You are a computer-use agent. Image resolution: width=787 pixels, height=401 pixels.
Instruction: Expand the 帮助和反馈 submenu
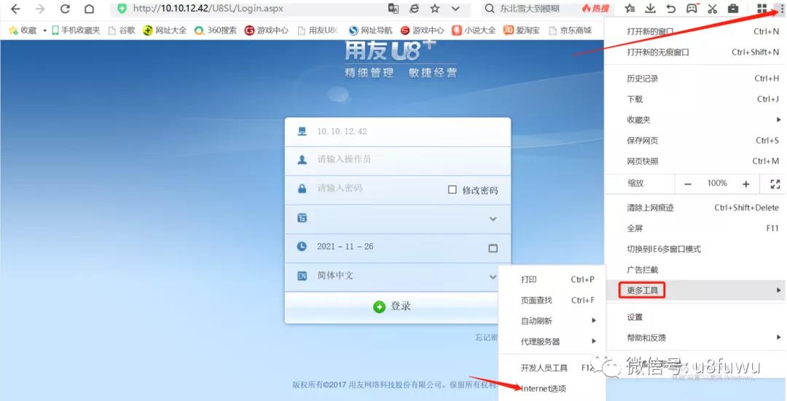[695, 338]
